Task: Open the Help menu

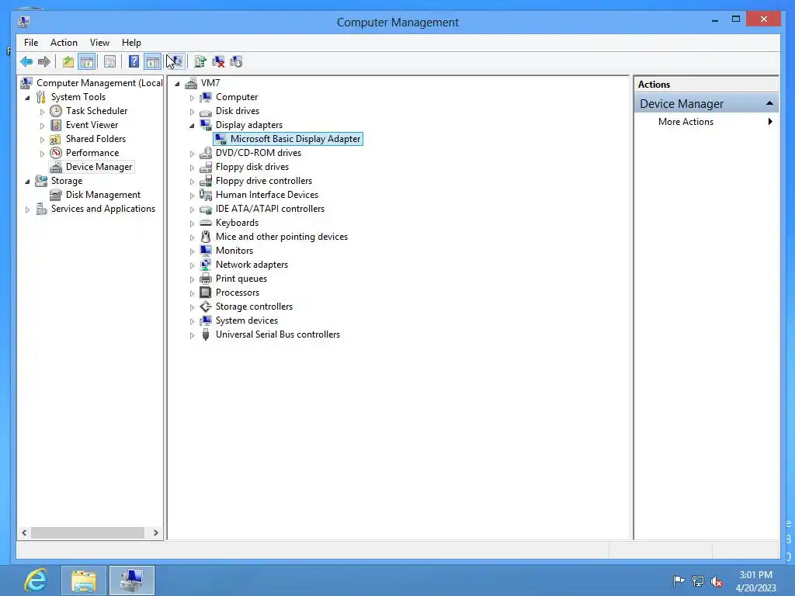Action: pos(131,43)
